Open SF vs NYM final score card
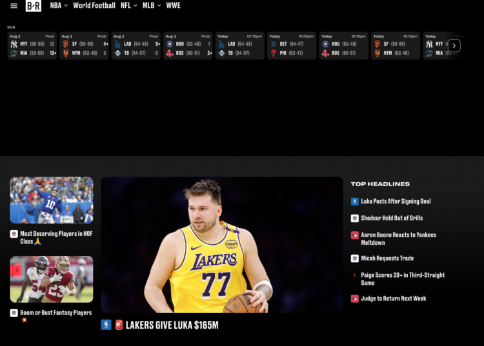484x346 pixels. coord(84,45)
